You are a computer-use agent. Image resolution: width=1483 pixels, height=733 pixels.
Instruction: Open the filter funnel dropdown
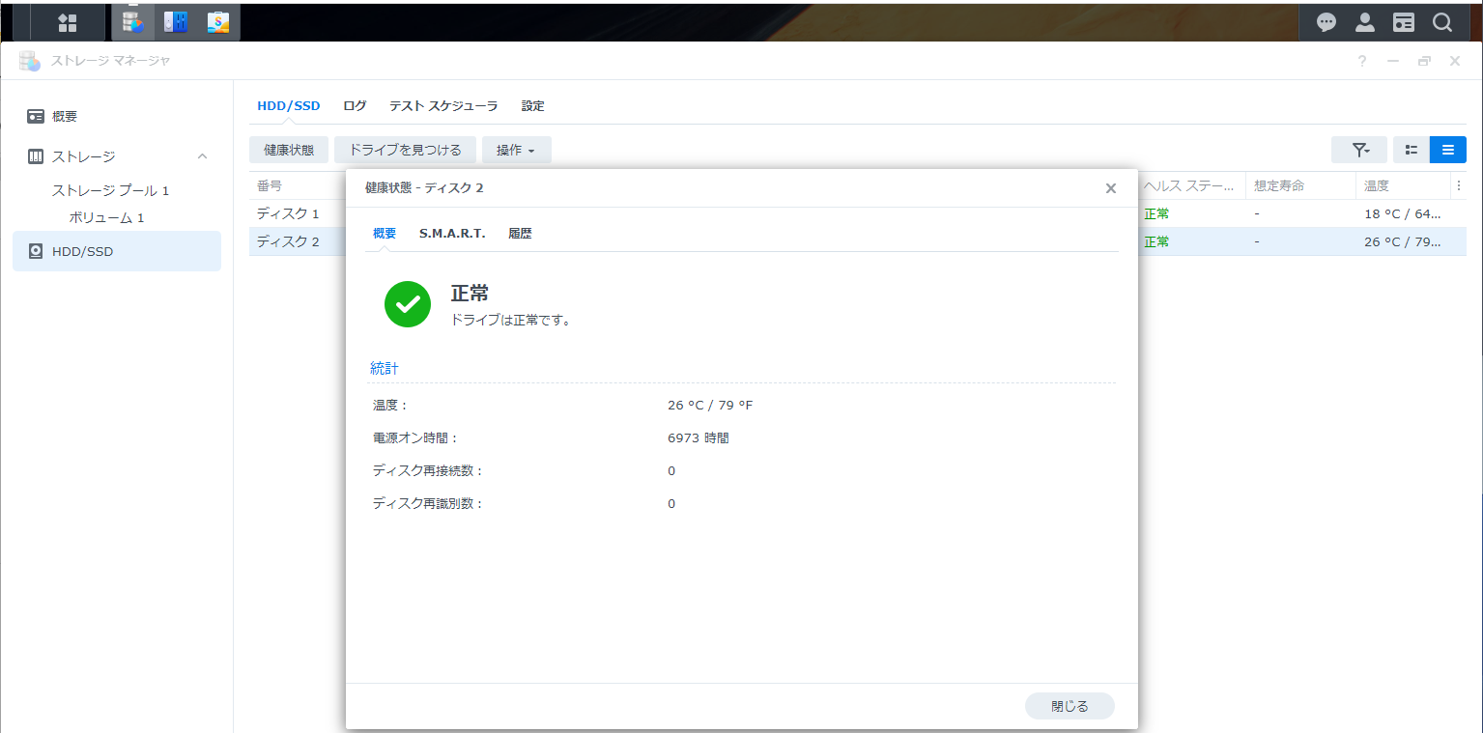[x=1359, y=150]
